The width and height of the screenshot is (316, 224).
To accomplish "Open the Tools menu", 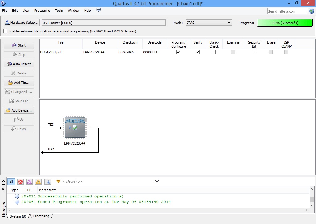I will (59, 11).
